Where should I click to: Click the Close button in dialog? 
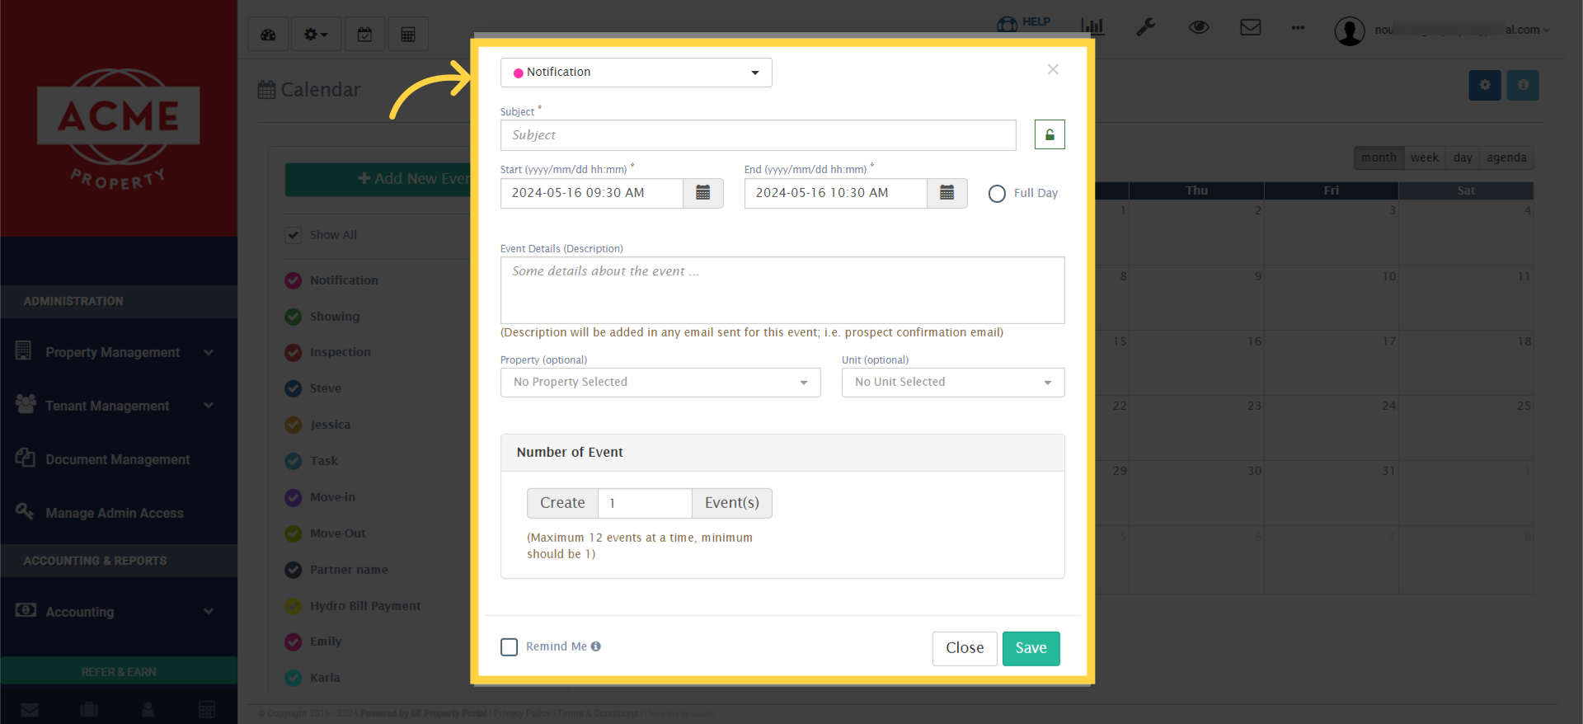click(x=965, y=648)
